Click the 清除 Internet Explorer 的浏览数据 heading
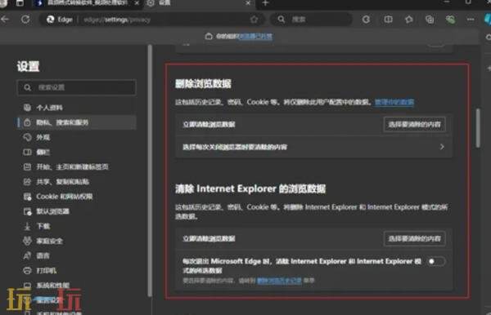Screen dimensions: 491x315 [x=250, y=189]
